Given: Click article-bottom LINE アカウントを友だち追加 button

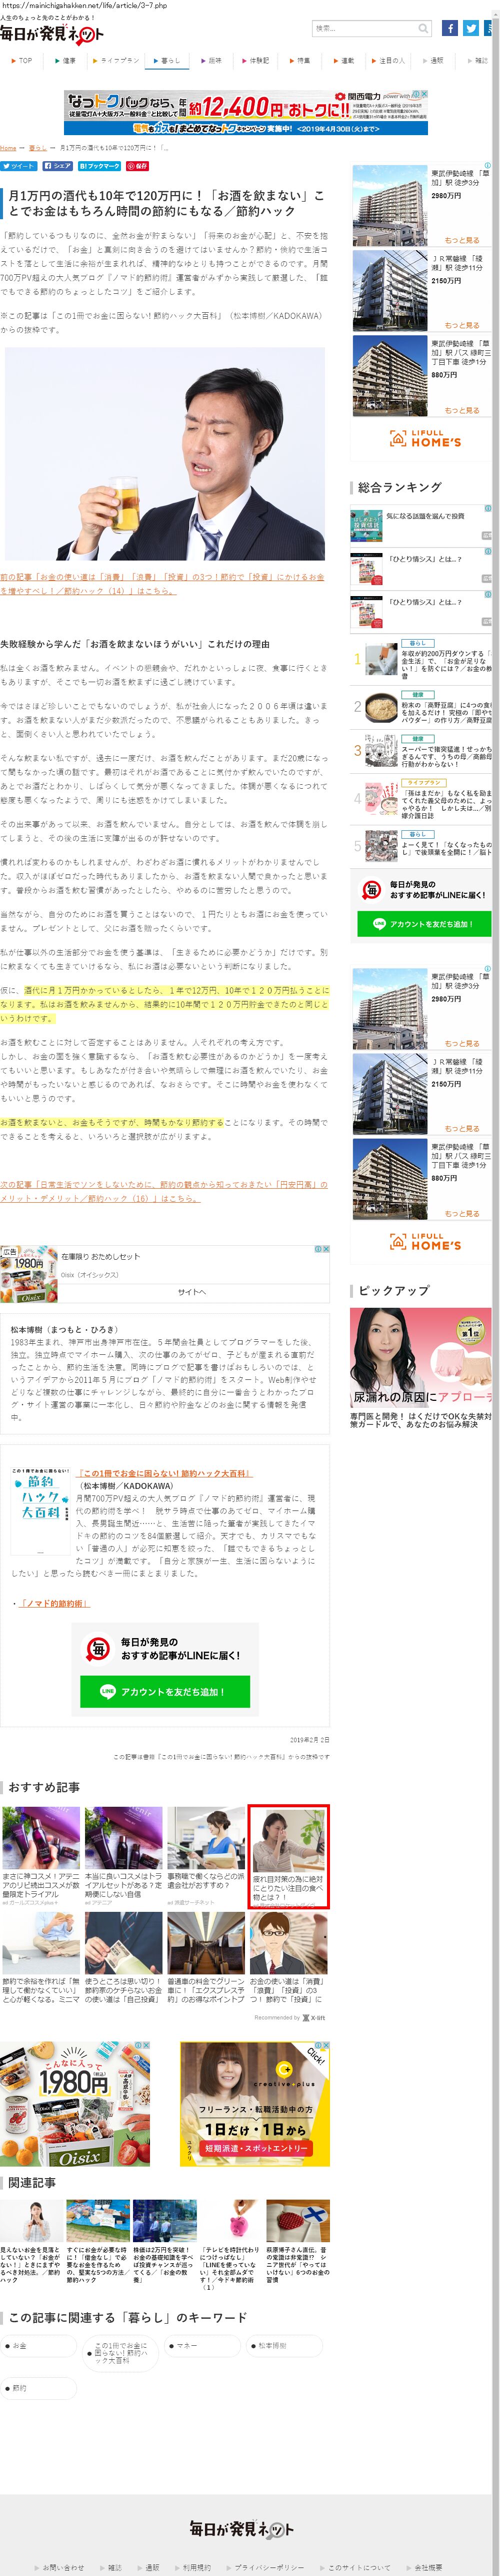Looking at the screenshot, I should [x=165, y=1692].
